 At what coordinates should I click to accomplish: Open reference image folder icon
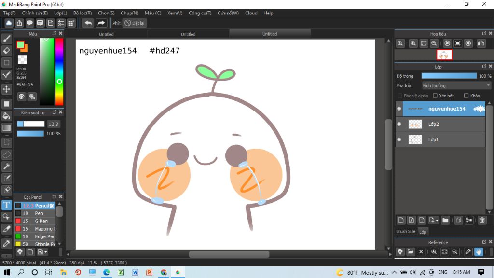411,252
